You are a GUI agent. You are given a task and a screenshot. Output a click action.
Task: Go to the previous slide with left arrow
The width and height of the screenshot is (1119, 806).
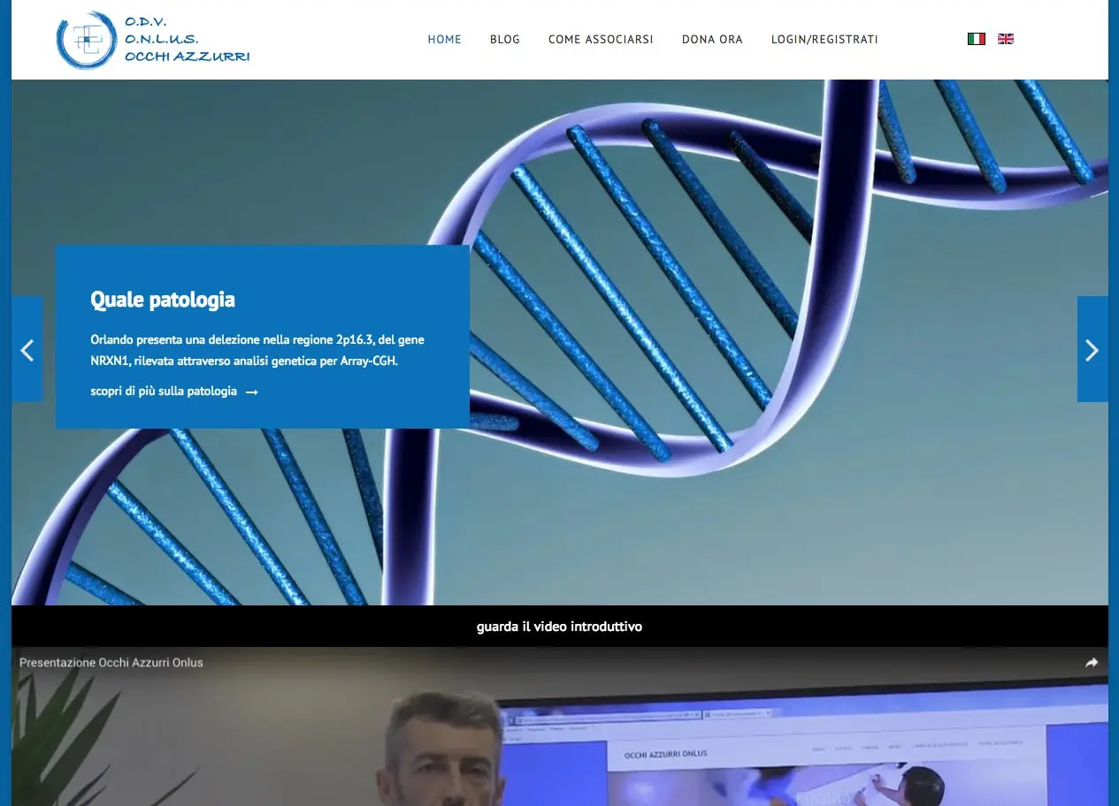pos(27,350)
